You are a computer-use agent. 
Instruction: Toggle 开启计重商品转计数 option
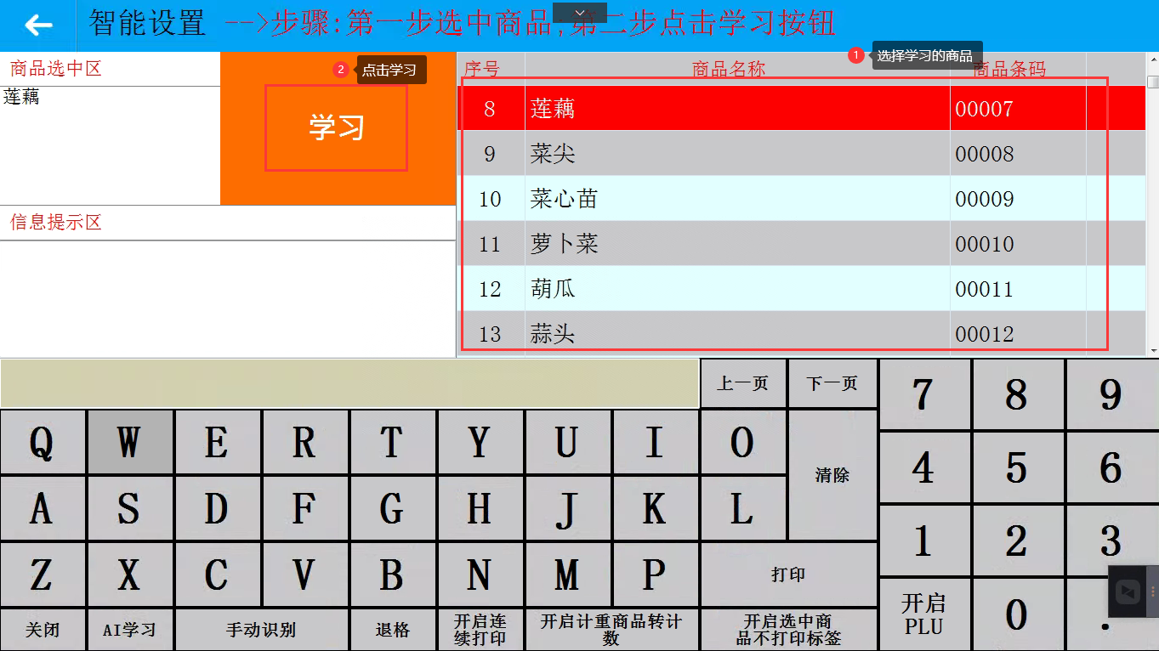pos(611,630)
